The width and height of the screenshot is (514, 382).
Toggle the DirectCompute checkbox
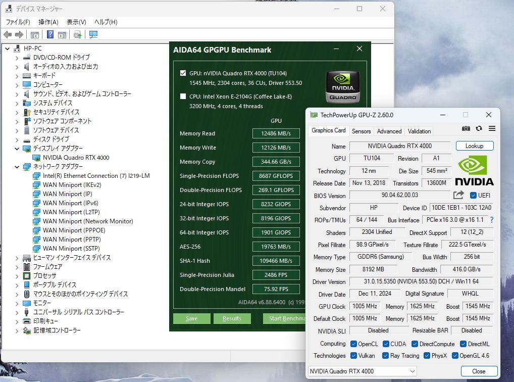tap(415, 344)
